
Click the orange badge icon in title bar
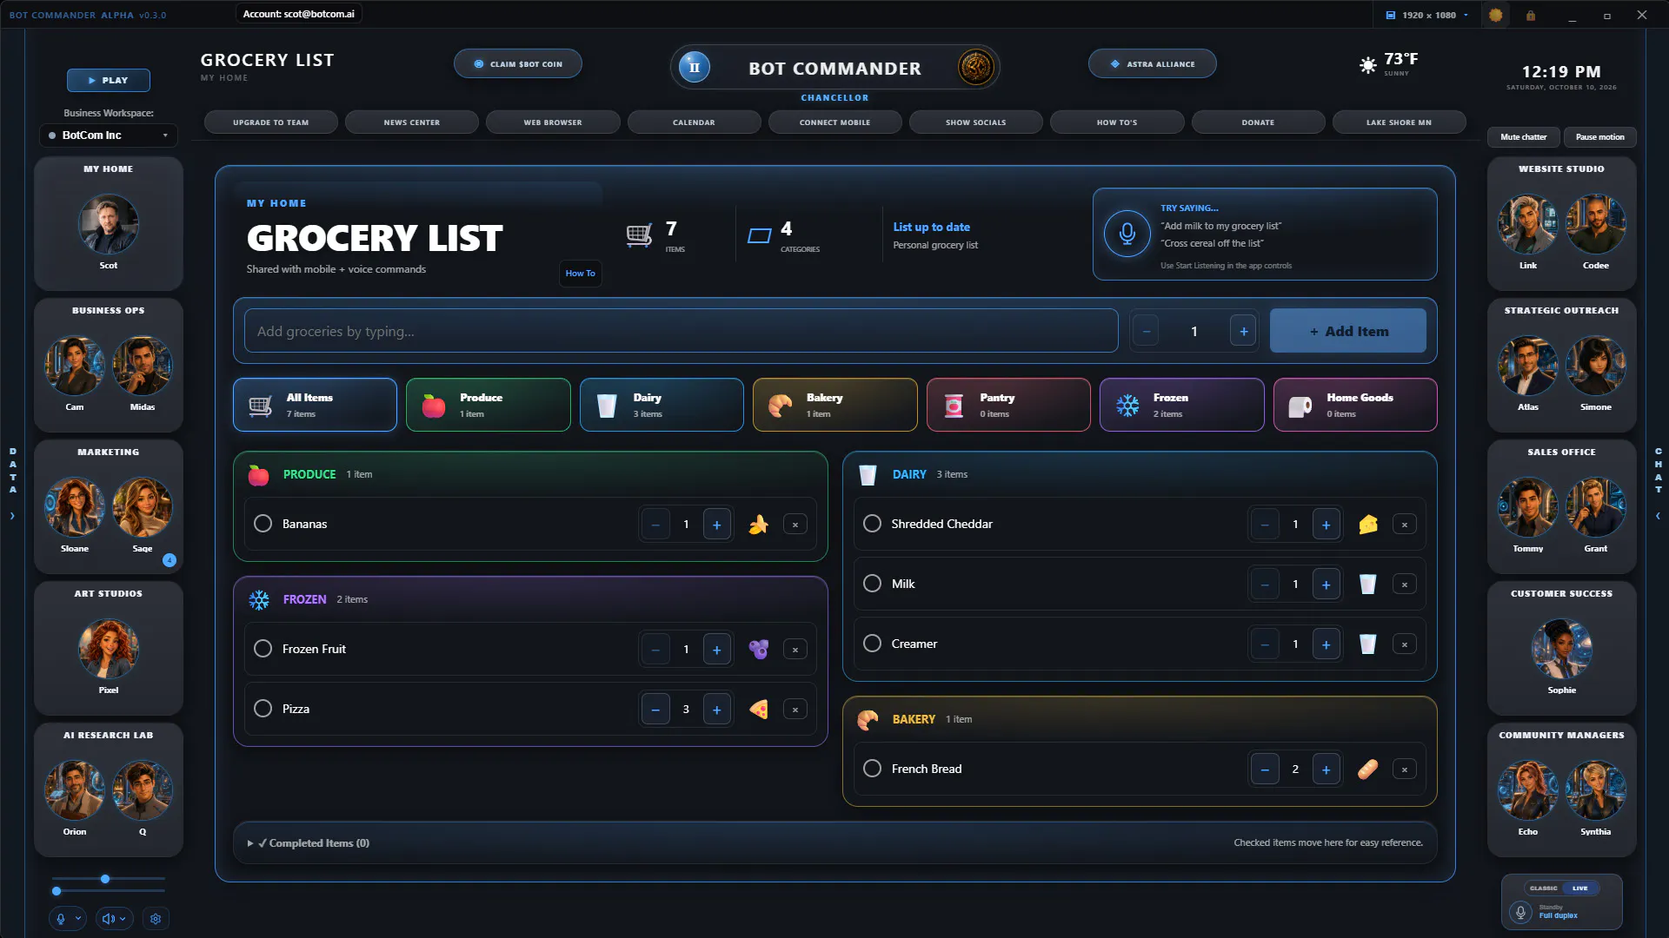tap(1495, 15)
